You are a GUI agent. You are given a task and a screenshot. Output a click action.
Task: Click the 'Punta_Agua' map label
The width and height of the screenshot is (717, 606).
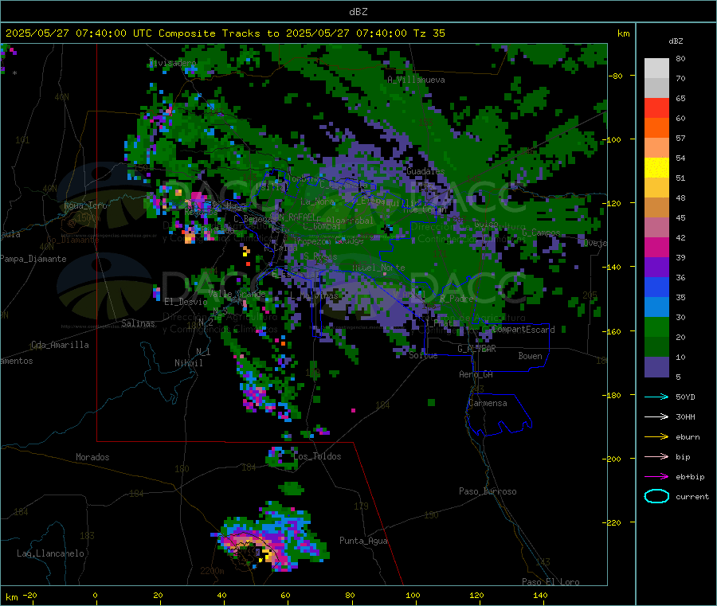tap(363, 541)
